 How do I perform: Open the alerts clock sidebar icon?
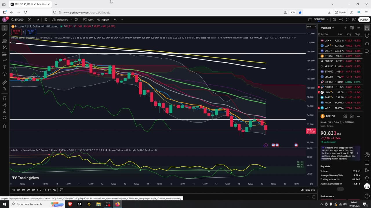coord(367,36)
